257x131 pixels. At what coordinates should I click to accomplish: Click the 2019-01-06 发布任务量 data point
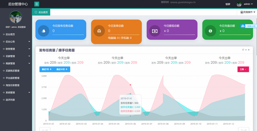130,116
